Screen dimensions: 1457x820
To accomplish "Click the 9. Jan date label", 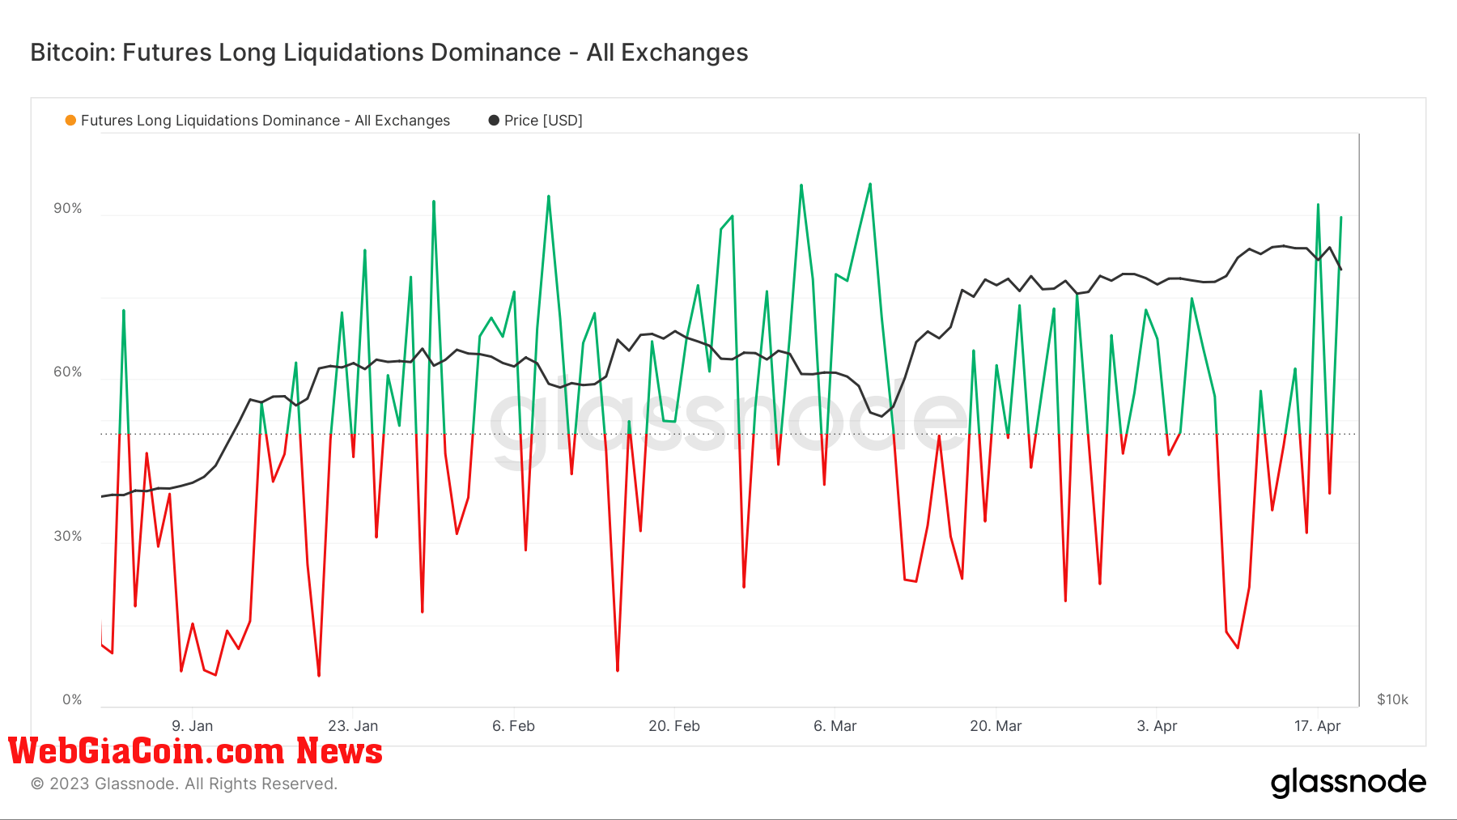I will 193,726.
